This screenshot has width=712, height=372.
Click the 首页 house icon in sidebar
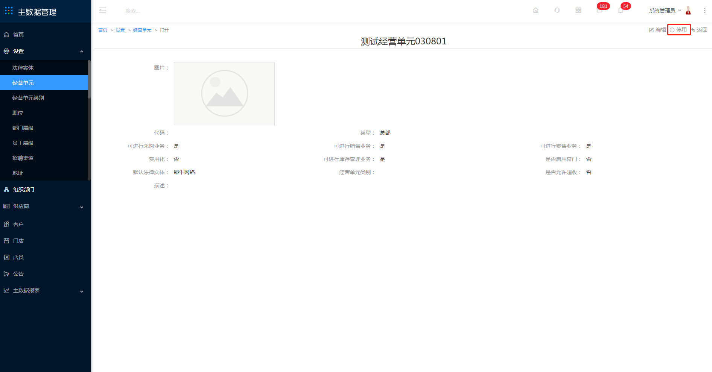click(x=6, y=35)
